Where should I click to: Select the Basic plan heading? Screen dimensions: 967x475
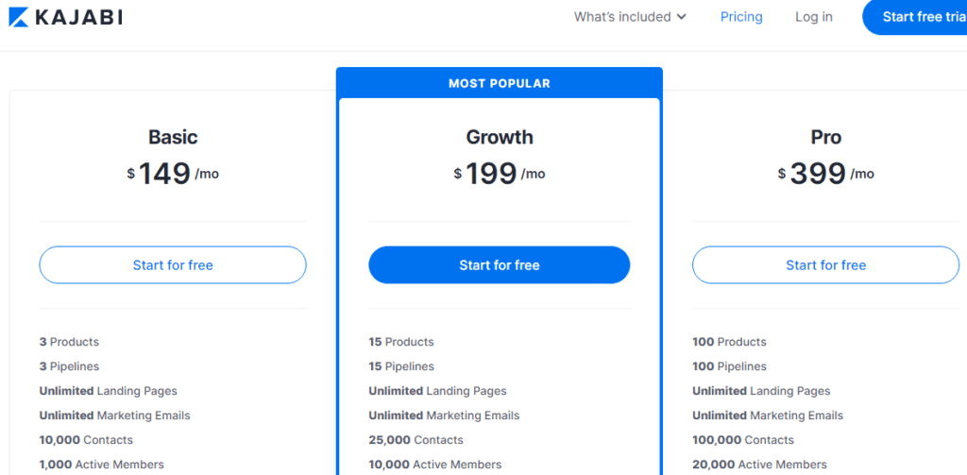tap(173, 137)
